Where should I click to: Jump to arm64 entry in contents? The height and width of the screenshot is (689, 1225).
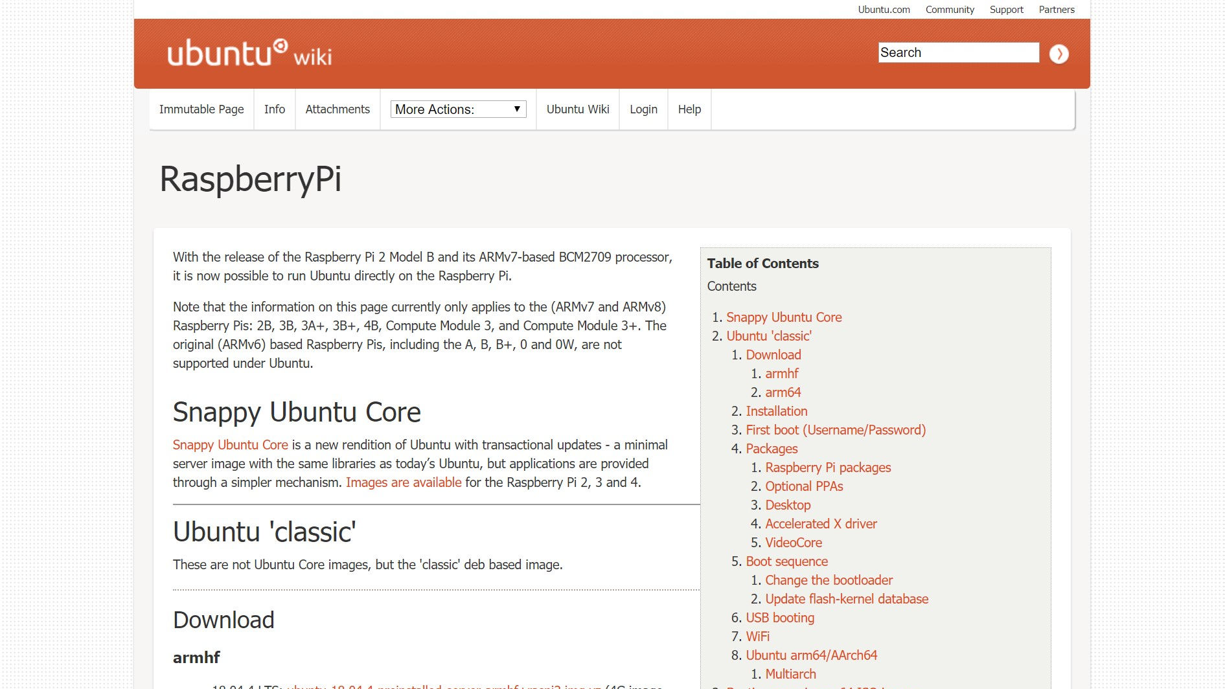[x=783, y=392]
